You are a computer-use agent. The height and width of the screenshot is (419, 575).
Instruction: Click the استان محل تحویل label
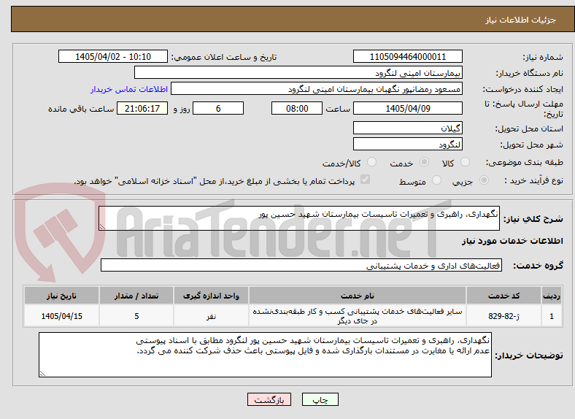coord(529,128)
